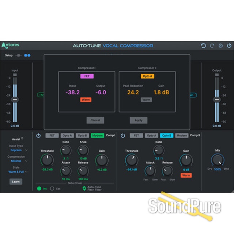Select Opto A mode for Comp I
Viewport: 234px width, 234px height.
tap(67, 136)
